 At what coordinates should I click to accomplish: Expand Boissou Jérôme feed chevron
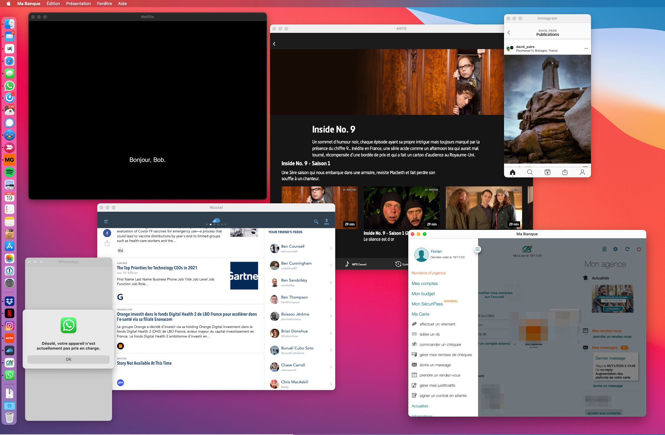pyautogui.click(x=331, y=316)
